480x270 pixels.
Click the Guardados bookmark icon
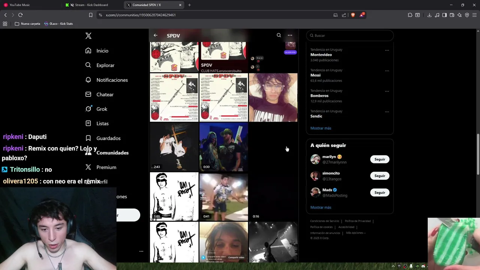[88, 138]
